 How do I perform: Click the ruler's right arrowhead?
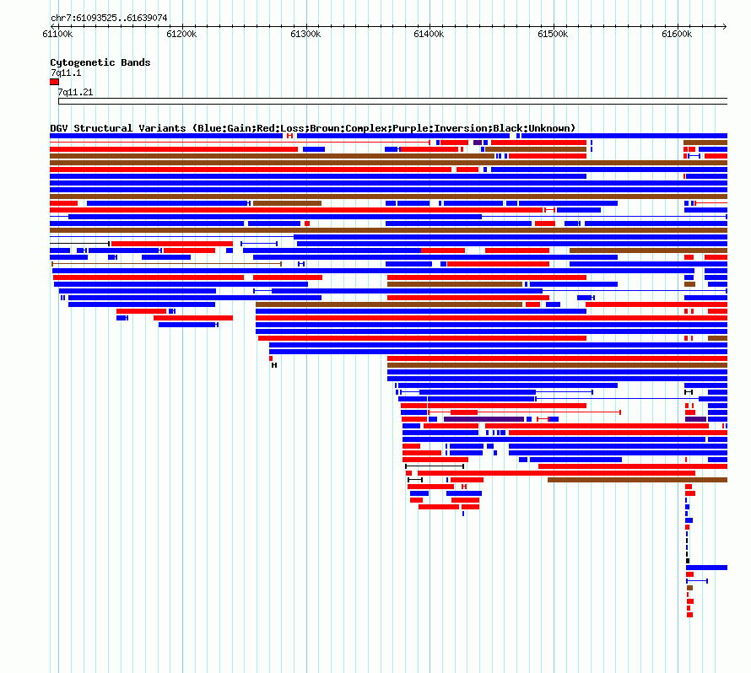pyautogui.click(x=725, y=26)
